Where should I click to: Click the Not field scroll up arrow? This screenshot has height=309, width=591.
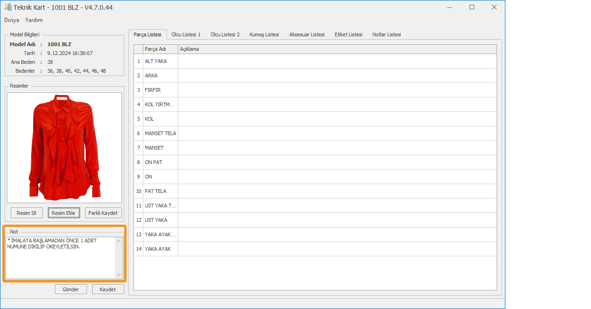click(119, 241)
